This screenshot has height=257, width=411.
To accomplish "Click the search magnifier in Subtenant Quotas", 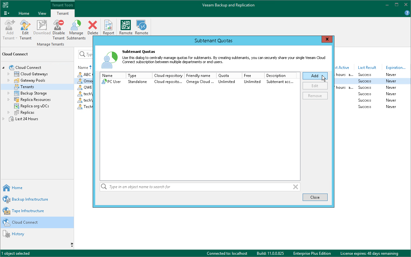I will [x=104, y=187].
